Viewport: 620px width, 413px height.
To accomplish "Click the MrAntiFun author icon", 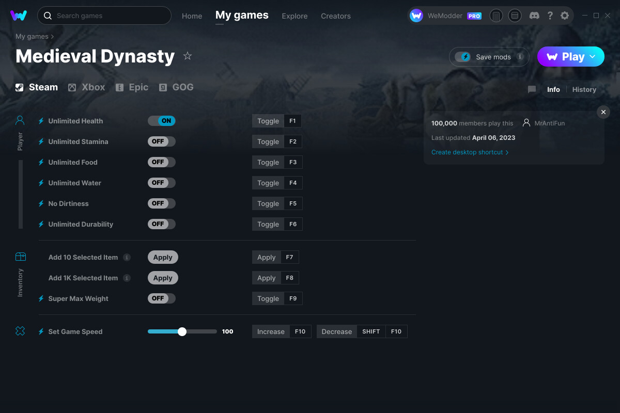I will [x=526, y=123].
